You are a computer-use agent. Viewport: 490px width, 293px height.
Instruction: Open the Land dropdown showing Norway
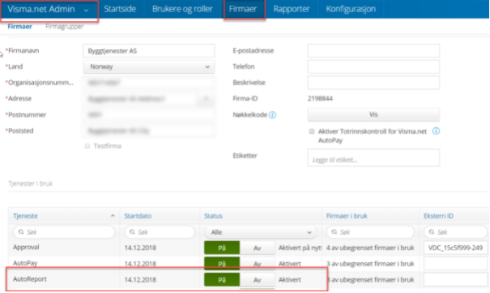[149, 66]
